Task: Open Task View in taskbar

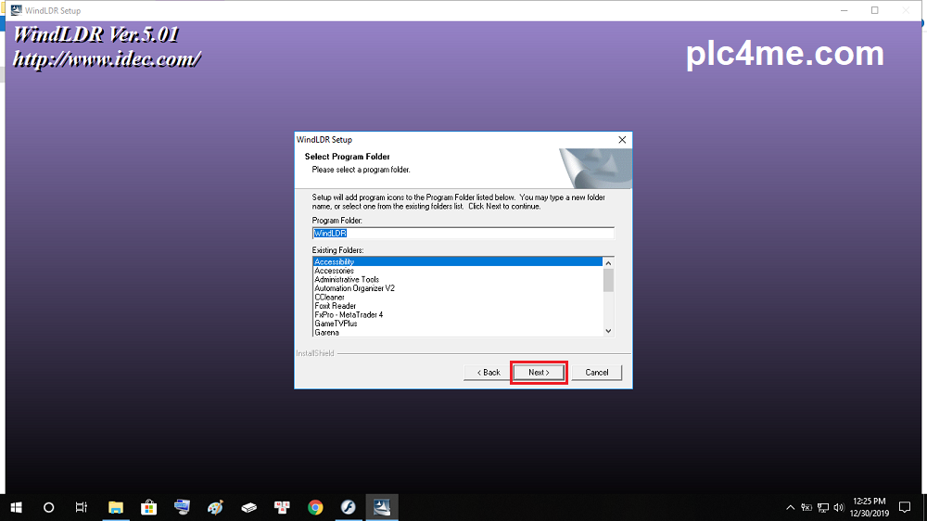Action: pyautogui.click(x=82, y=507)
